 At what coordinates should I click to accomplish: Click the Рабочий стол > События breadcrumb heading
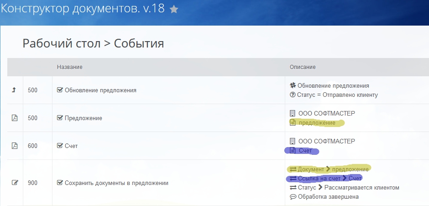93,44
